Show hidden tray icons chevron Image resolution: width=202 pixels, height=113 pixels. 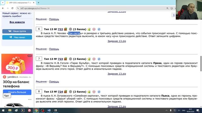tap(166, 110)
